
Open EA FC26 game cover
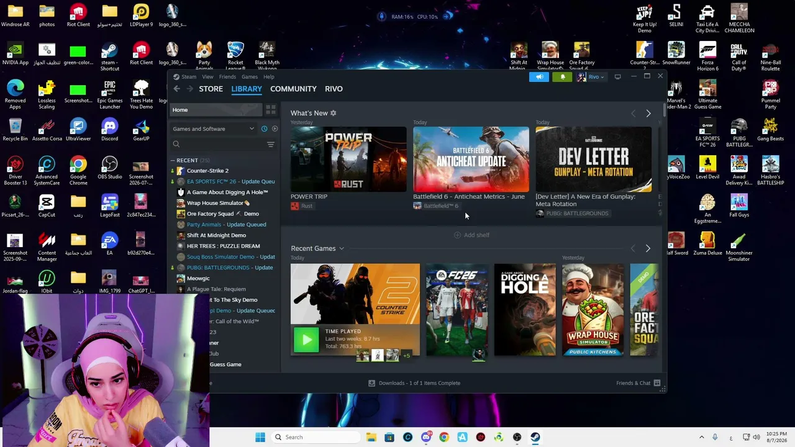457,310
